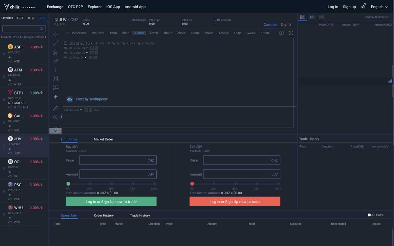This screenshot has height=246, width=394.
Task: Select the ruler measure tool
Action: (x=56, y=109)
